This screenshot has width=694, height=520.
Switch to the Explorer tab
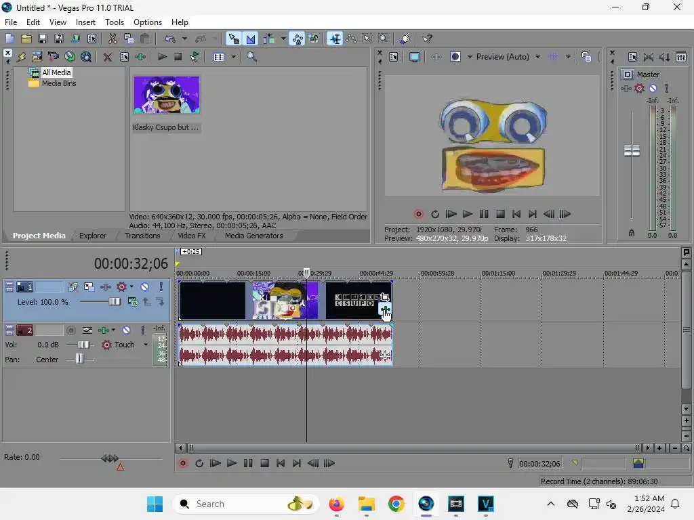click(x=92, y=236)
